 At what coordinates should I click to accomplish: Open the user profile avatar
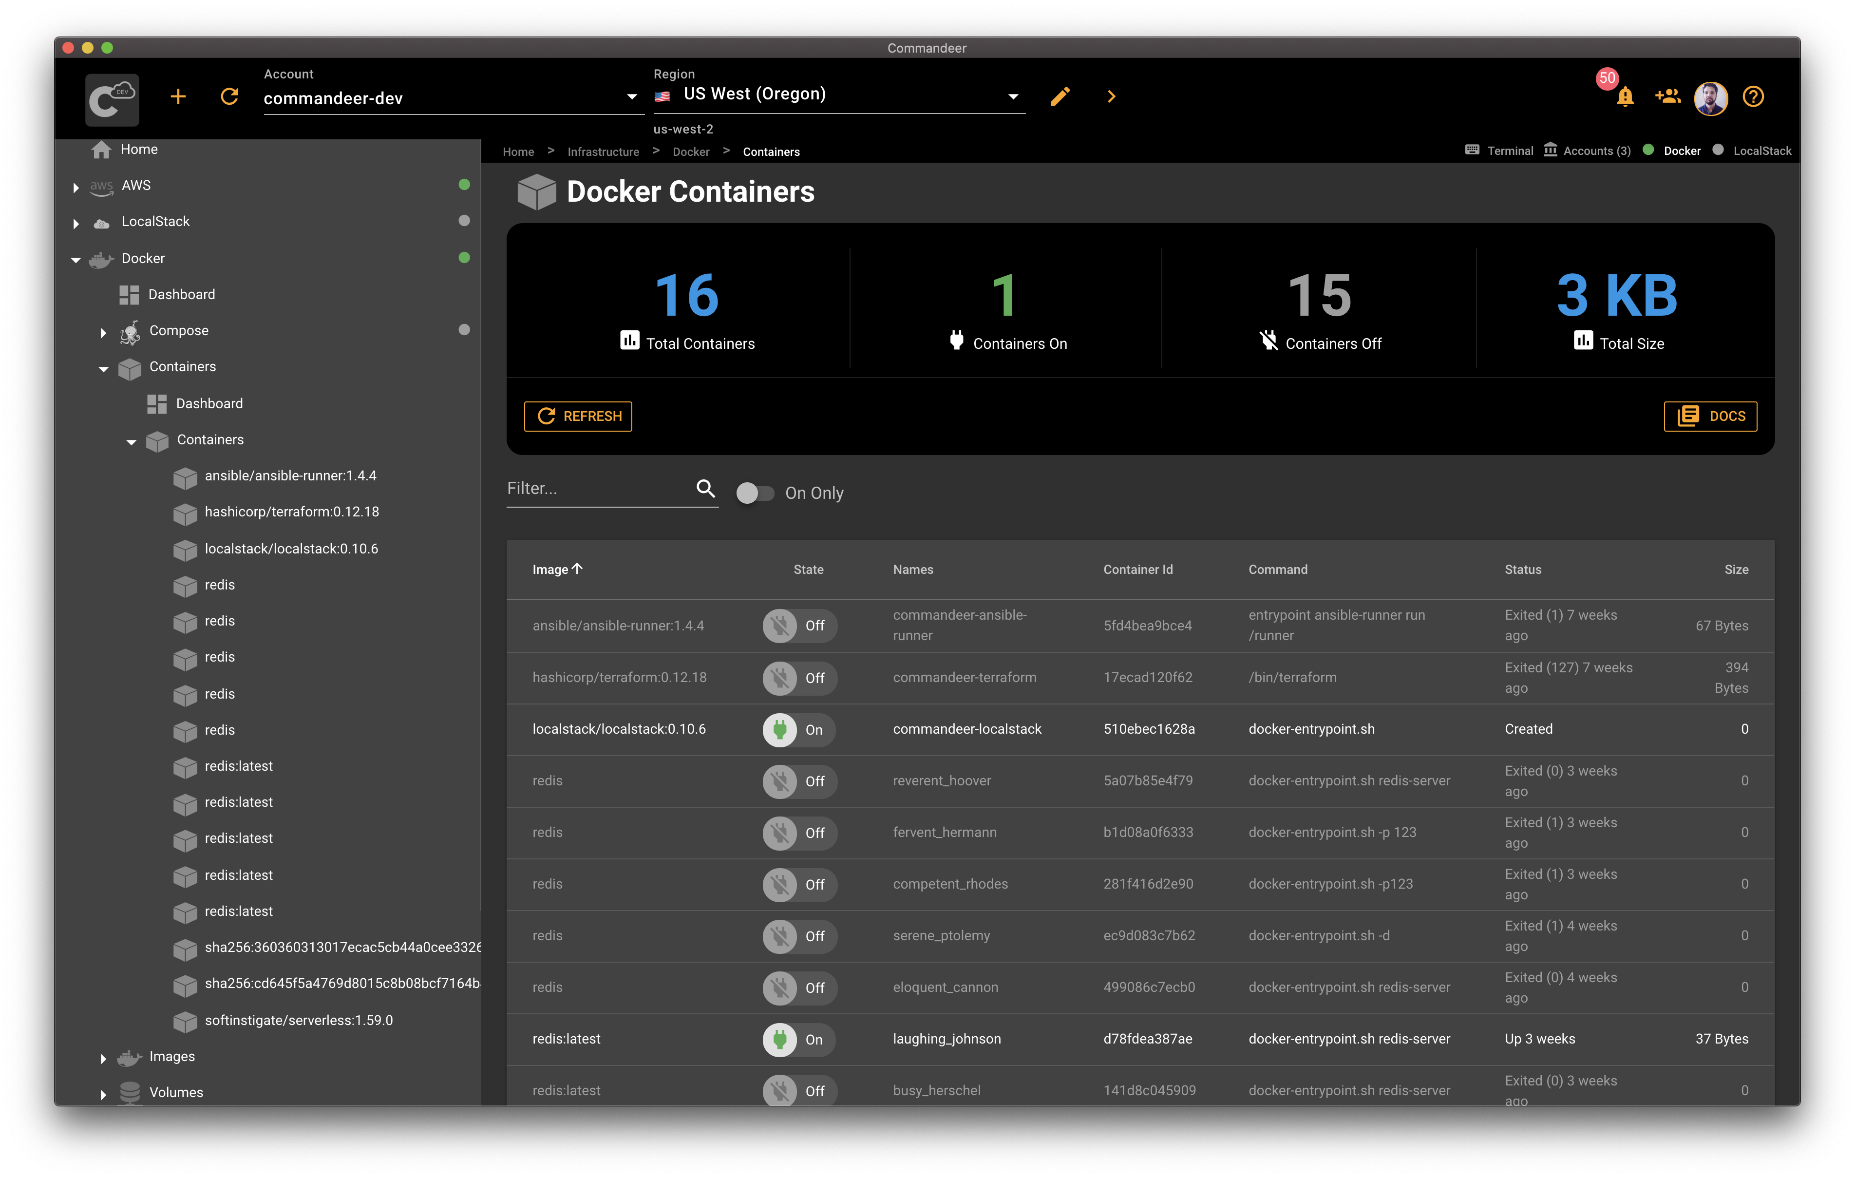coord(1710,98)
